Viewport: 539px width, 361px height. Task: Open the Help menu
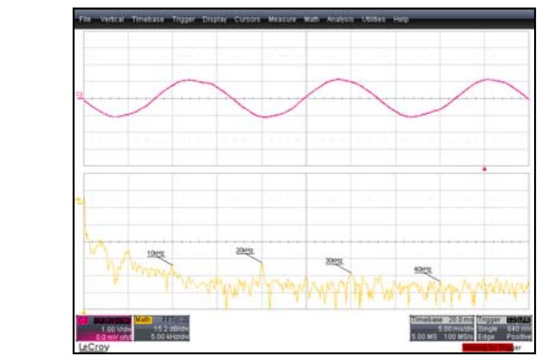401,20
